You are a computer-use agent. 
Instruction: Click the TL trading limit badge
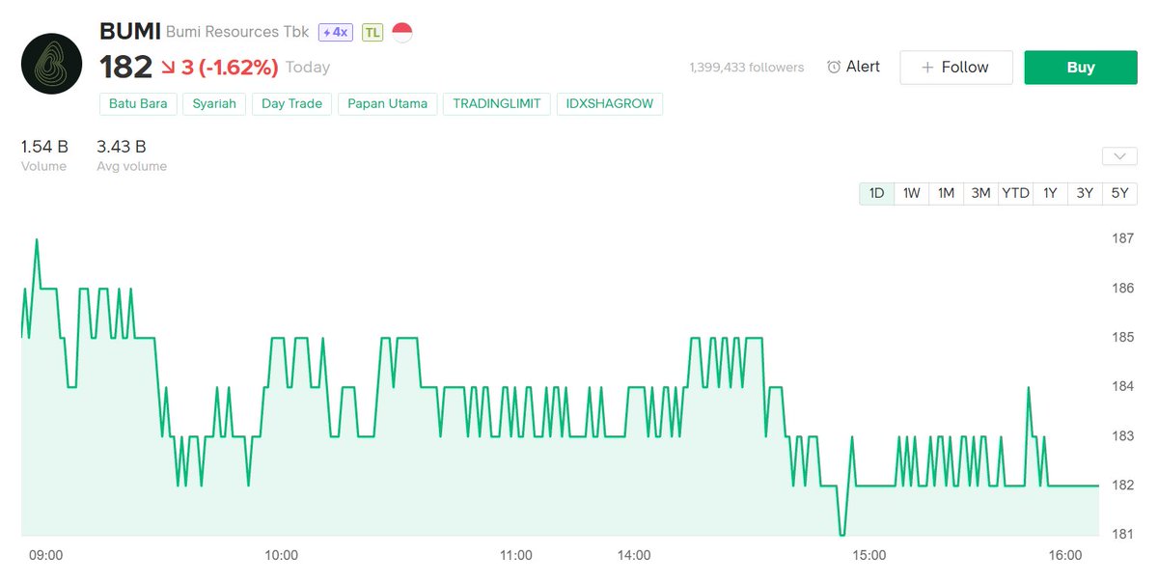372,32
